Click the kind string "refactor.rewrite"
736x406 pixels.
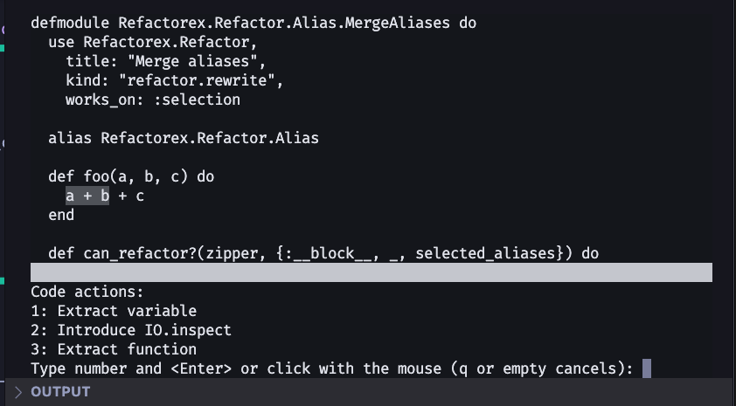197,80
